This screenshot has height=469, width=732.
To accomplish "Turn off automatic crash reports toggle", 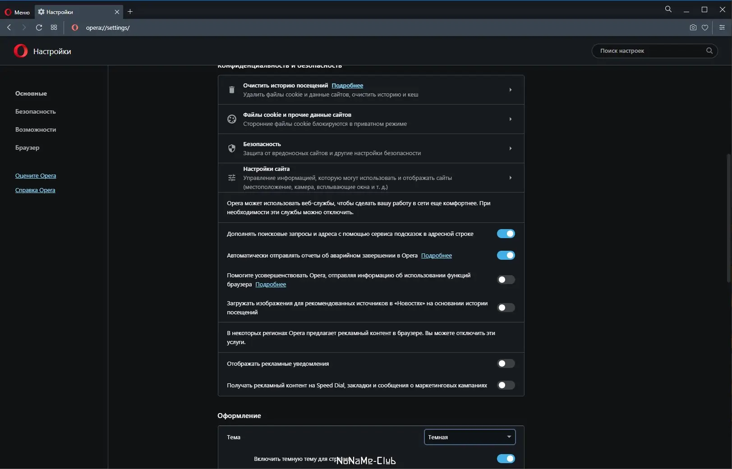I will 506,255.
